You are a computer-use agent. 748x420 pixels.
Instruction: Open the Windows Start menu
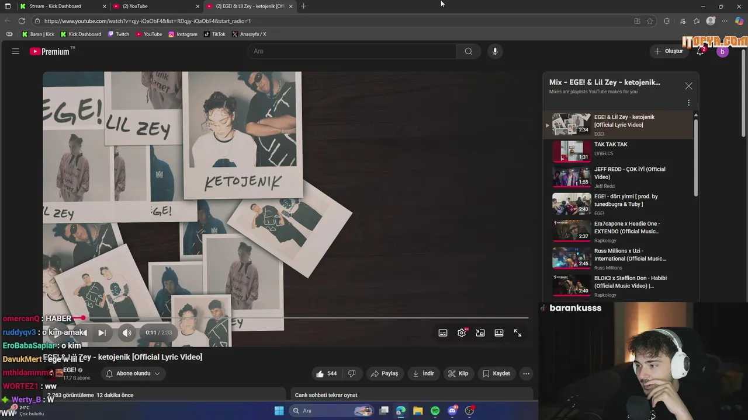(279, 411)
